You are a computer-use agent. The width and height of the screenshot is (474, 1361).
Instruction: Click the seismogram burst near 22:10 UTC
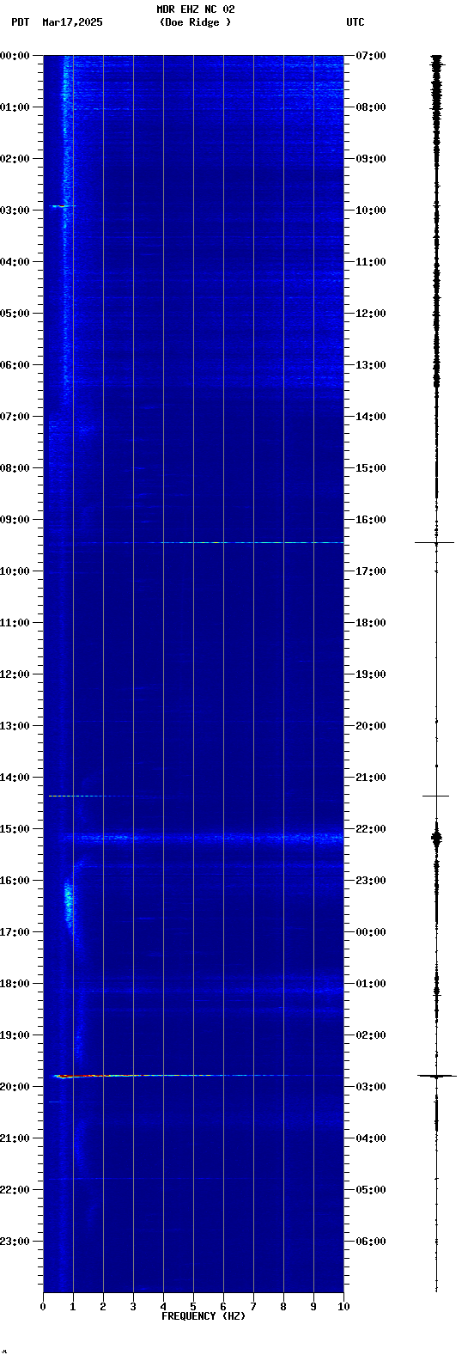pos(436,836)
